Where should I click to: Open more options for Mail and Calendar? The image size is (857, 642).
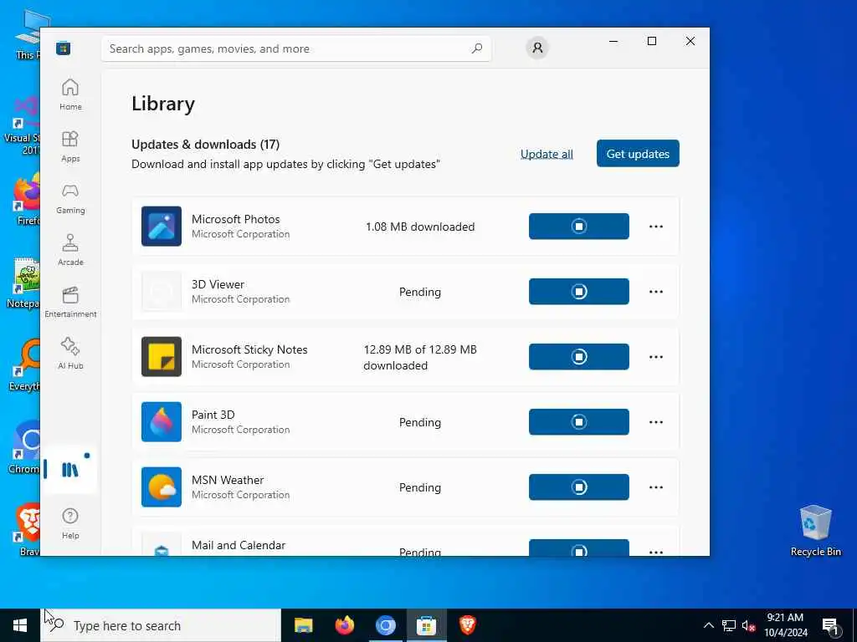click(x=656, y=552)
